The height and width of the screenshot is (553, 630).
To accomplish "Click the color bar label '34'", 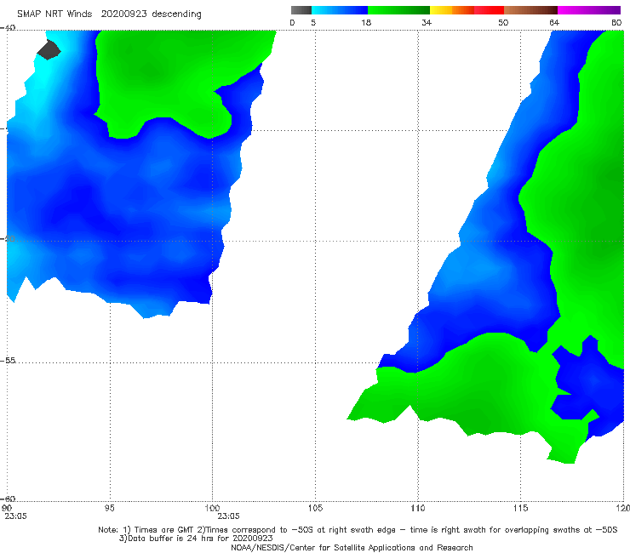I will click(427, 22).
